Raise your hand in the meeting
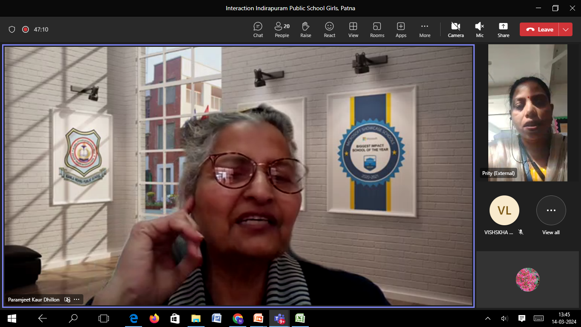This screenshot has width=581, height=327. (306, 29)
